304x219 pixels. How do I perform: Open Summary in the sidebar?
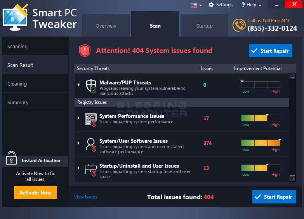click(35, 102)
